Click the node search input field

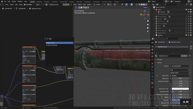point(60,39)
